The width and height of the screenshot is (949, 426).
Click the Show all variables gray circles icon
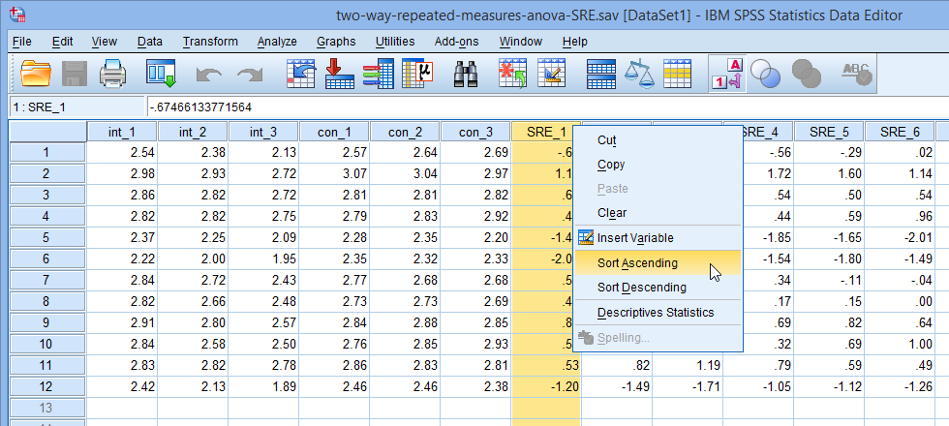[806, 75]
